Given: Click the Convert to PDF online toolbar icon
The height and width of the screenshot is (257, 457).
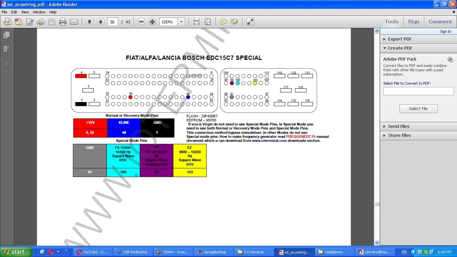Looking at the screenshot, I should coord(7,22).
